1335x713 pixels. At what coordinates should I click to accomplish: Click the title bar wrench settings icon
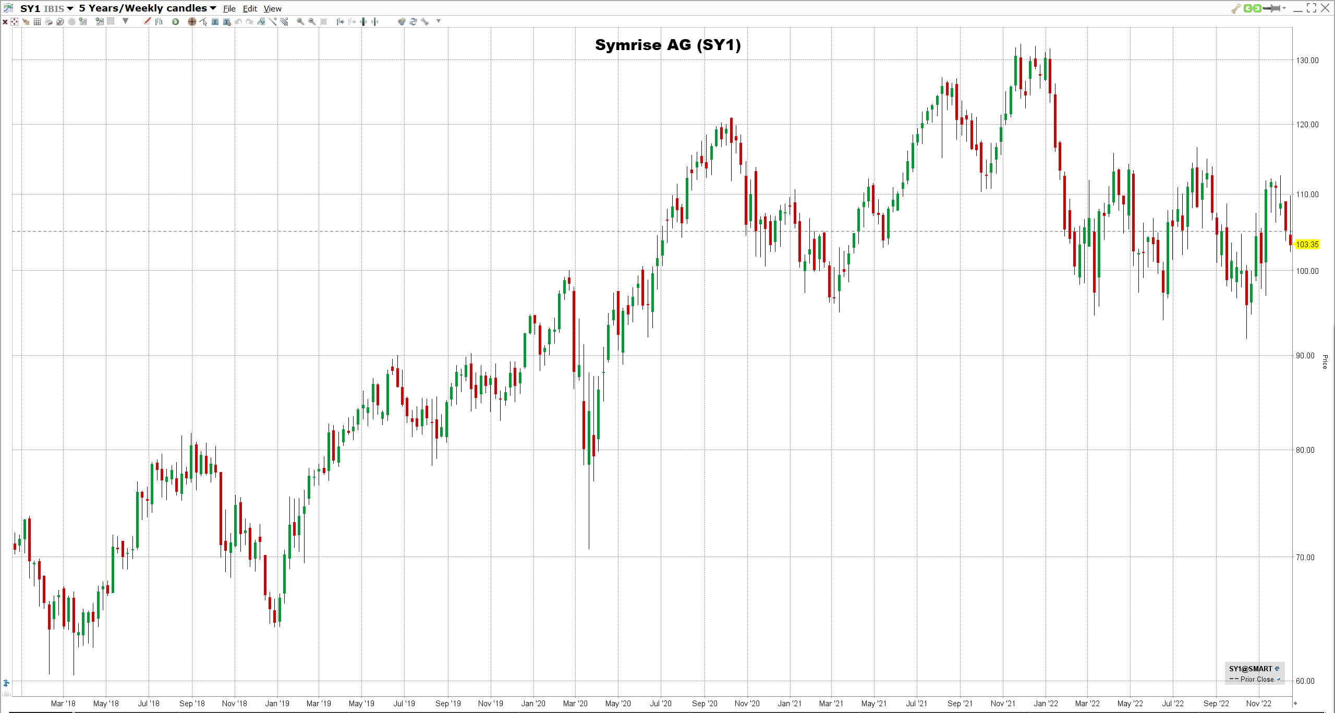coord(1236,8)
